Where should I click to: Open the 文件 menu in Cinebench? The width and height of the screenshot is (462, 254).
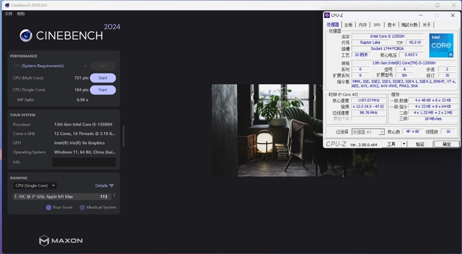8,13
